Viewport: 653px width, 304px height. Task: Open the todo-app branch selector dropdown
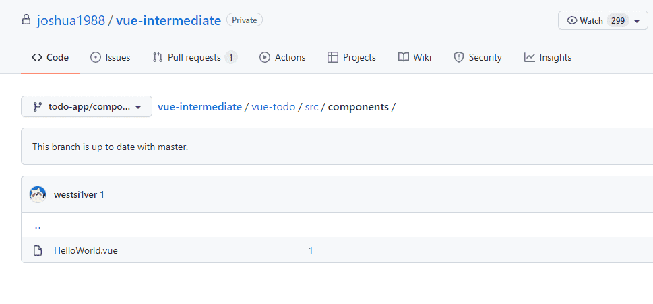[87, 106]
